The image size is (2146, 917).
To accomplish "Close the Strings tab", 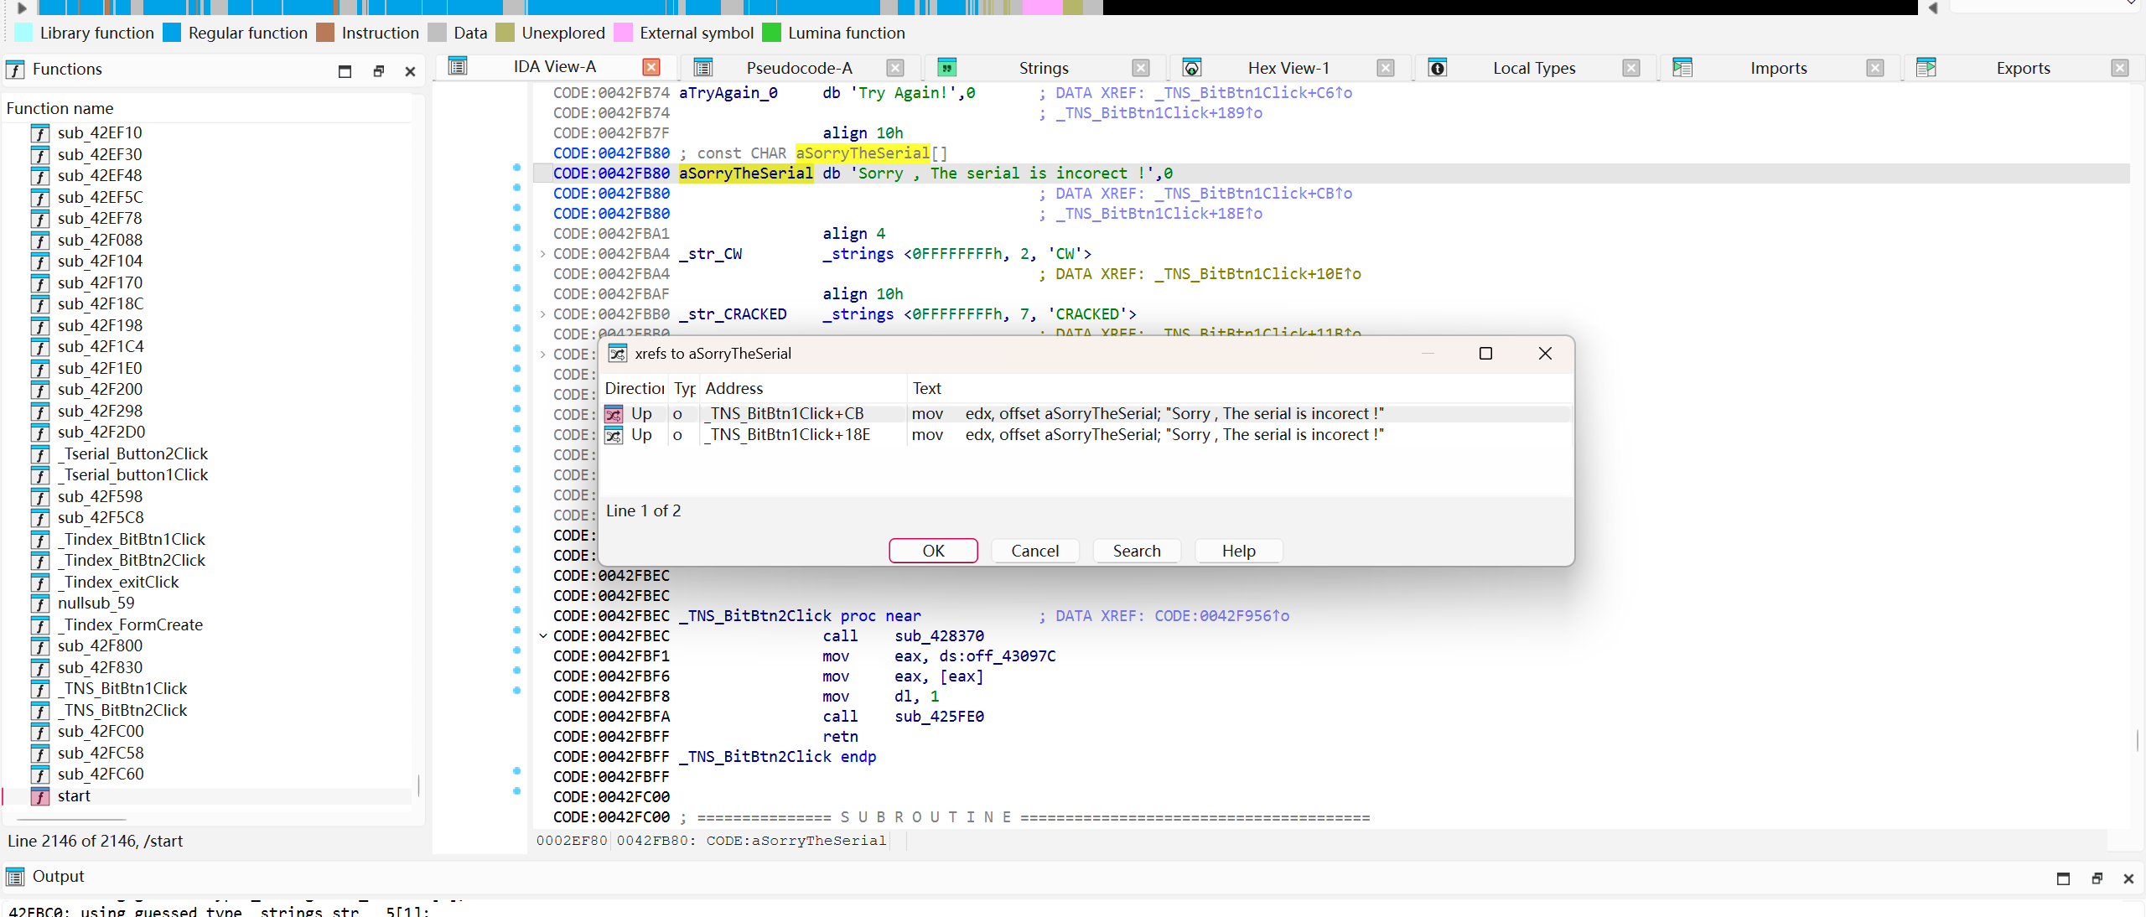I will click(x=1141, y=68).
